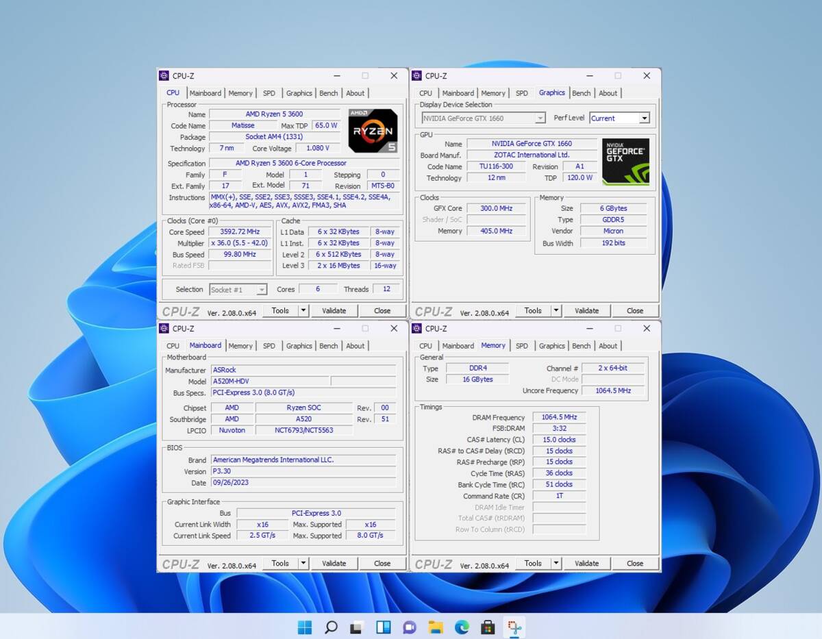Open Tools dropdown arrow in the Mainboard window
822x639 pixels.
tap(303, 563)
